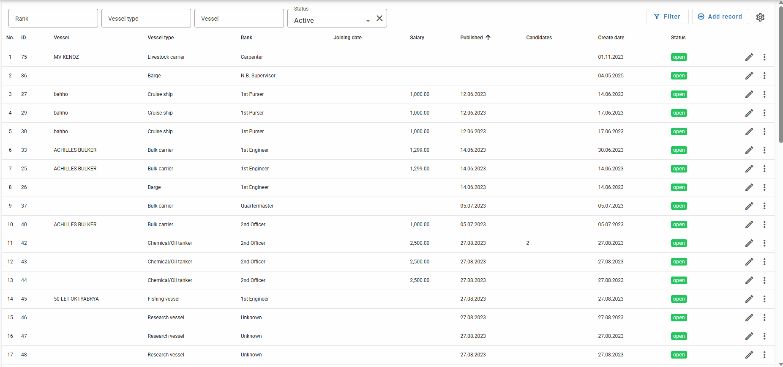Open the table settings gear icon

coord(760,17)
